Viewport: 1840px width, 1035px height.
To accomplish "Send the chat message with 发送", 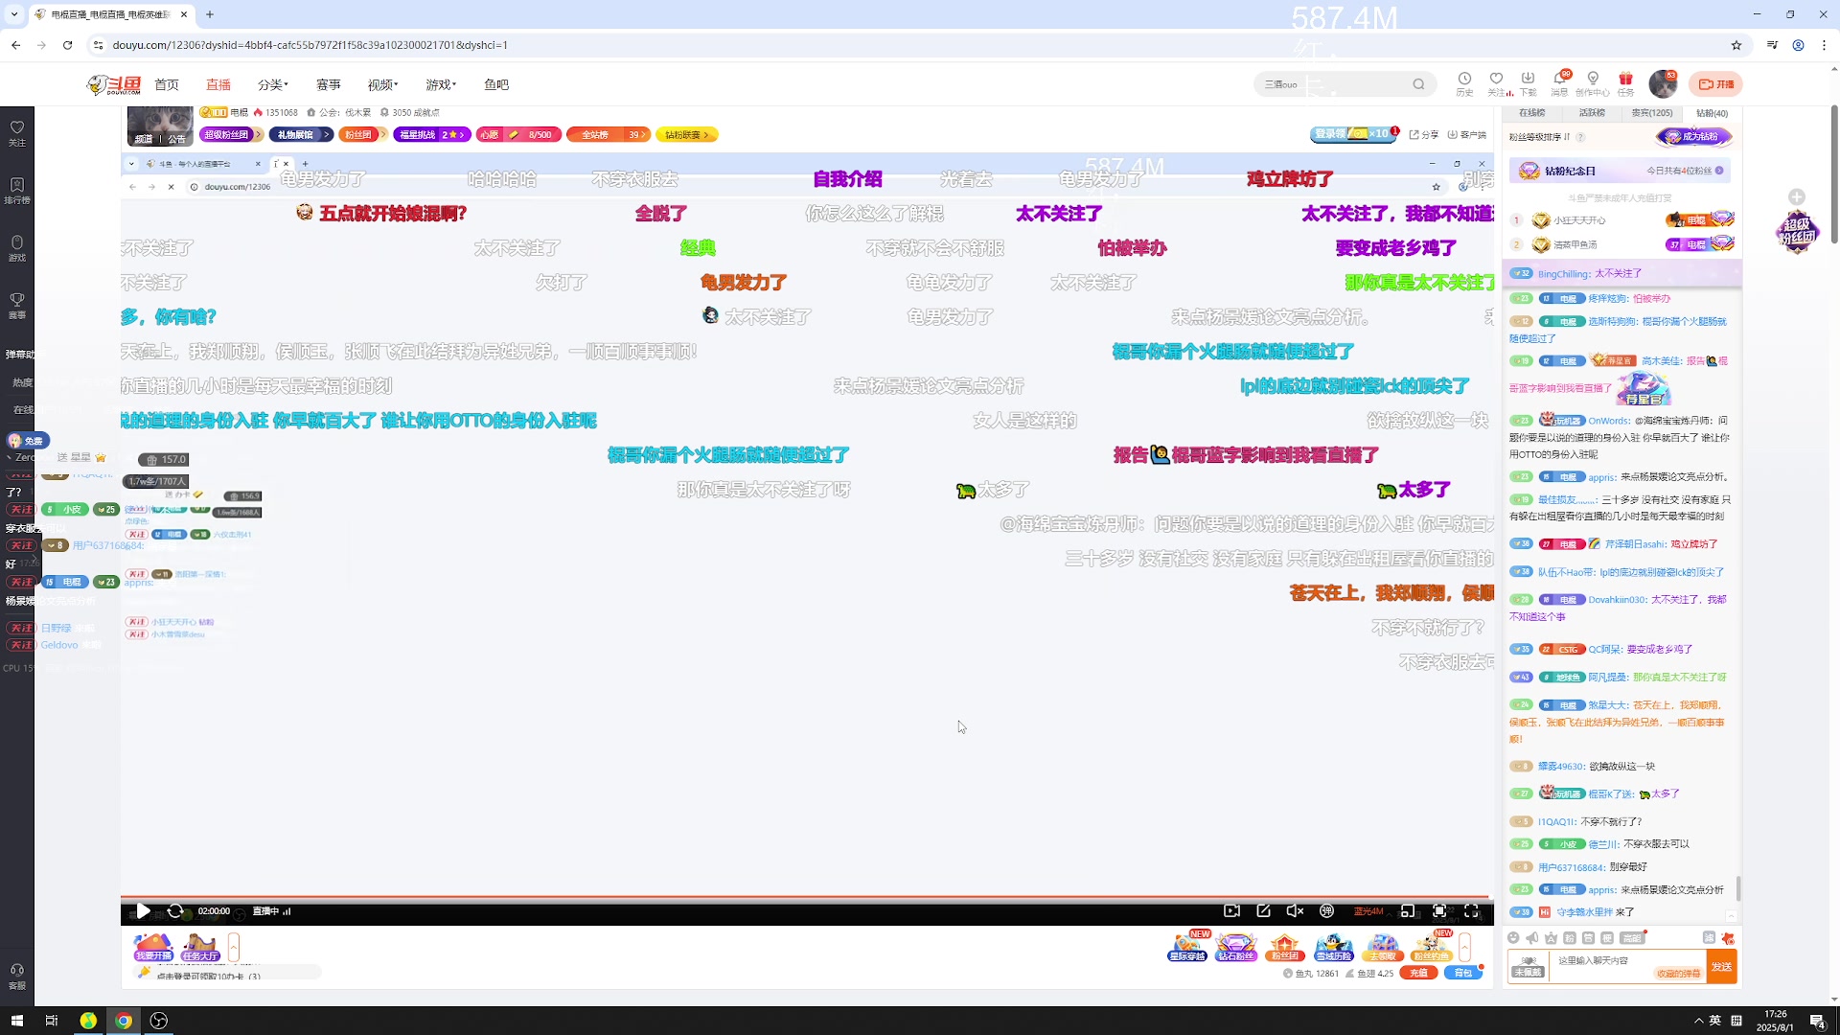I will [x=1722, y=967].
